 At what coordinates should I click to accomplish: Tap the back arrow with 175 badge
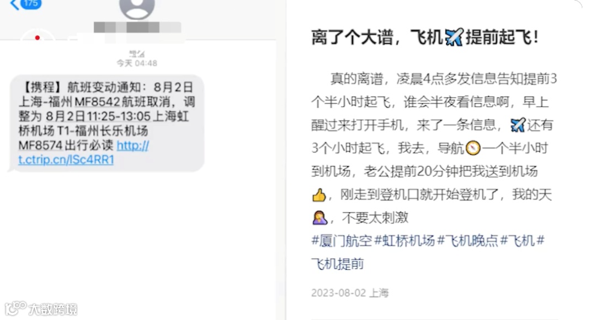tap(26, 4)
